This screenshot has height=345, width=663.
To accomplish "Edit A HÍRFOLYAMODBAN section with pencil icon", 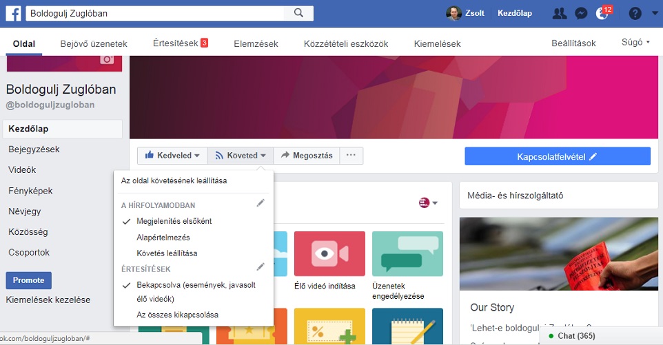I will point(261,204).
